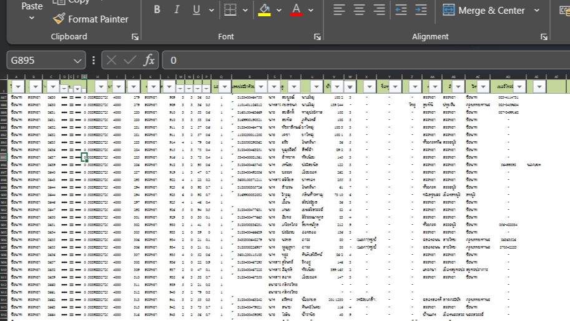Open the column AC filter arrow
570x321 pixels.
pos(483,87)
